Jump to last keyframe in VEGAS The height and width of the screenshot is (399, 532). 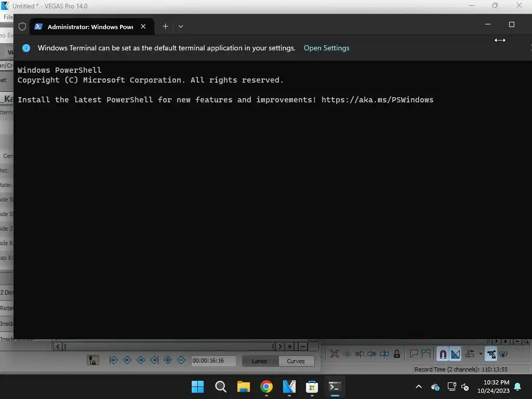tap(154, 360)
